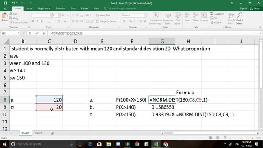Cancel formula entry with X icon

[30, 33]
